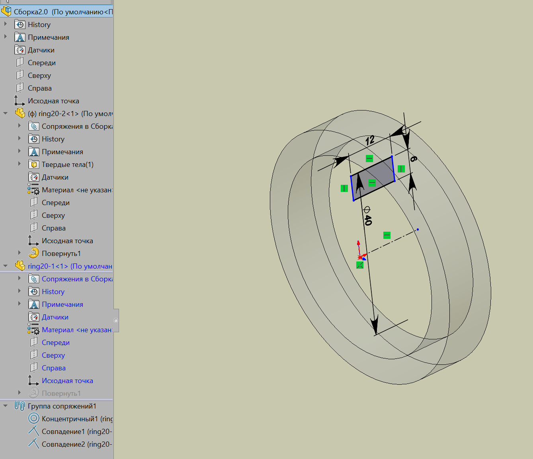The image size is (533, 459).
Task: Select the assembly Origin point icon
Action: point(20,101)
